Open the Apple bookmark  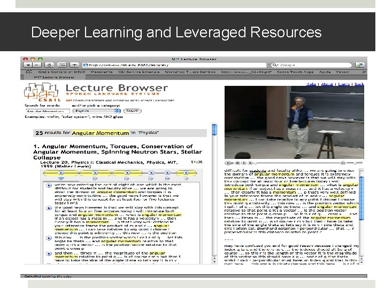tap(325, 72)
